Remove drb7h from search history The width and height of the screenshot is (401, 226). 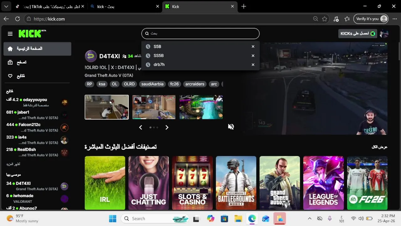coord(253,65)
